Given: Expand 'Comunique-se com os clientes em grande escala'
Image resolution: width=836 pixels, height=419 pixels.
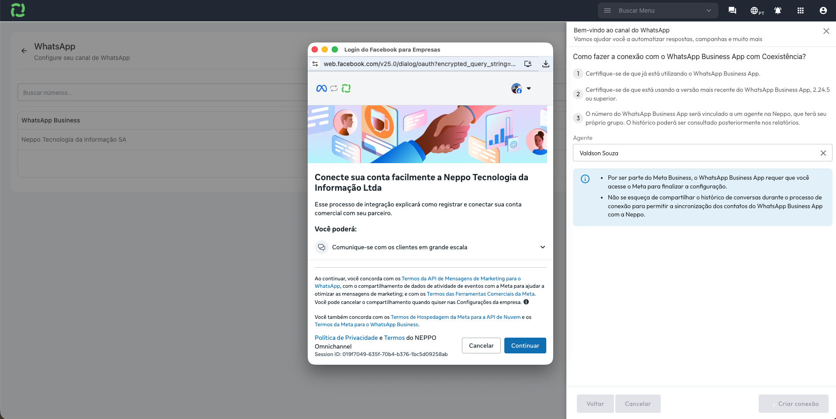Looking at the screenshot, I should point(430,247).
